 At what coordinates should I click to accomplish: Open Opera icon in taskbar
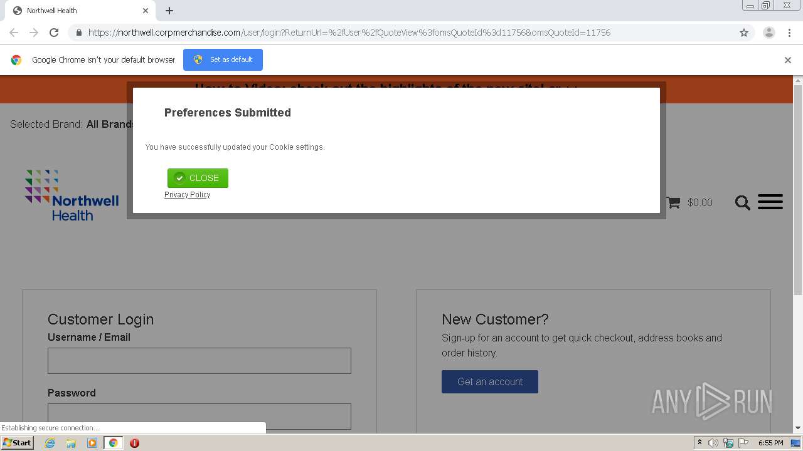coord(134,443)
